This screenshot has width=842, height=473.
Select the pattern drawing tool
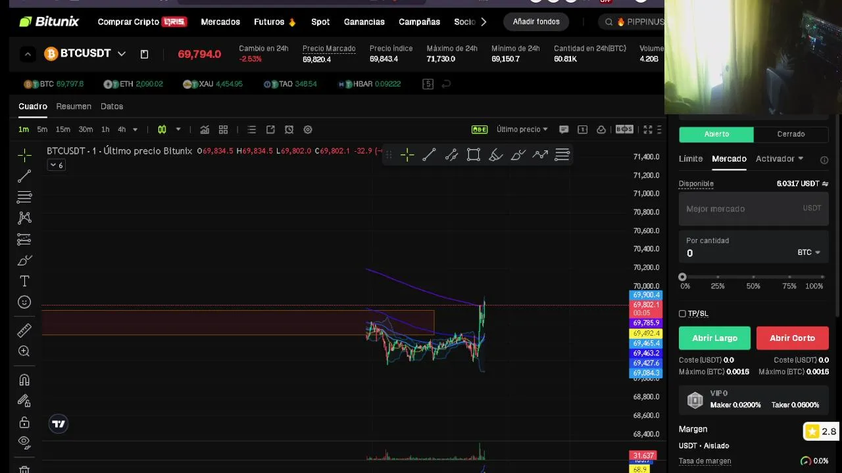pos(24,217)
